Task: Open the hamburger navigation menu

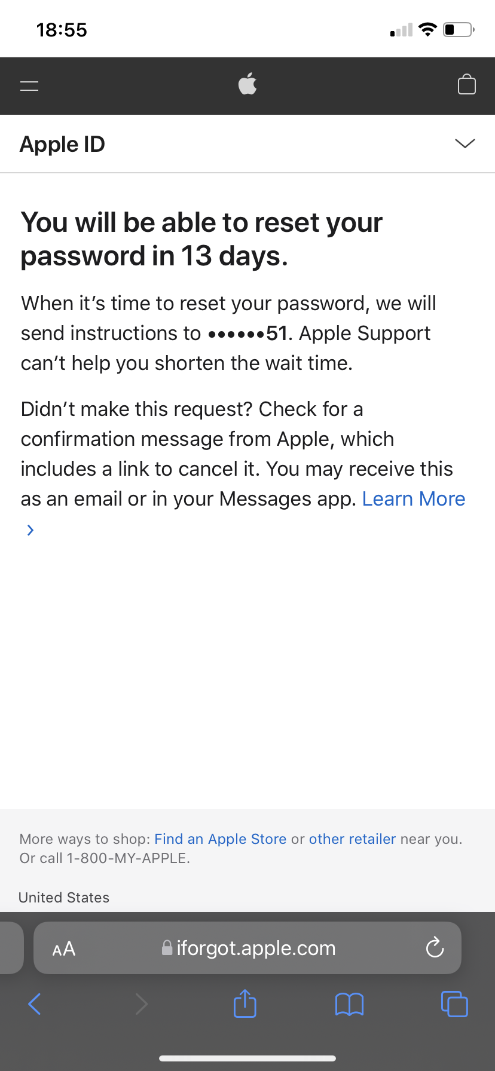Action: [29, 86]
